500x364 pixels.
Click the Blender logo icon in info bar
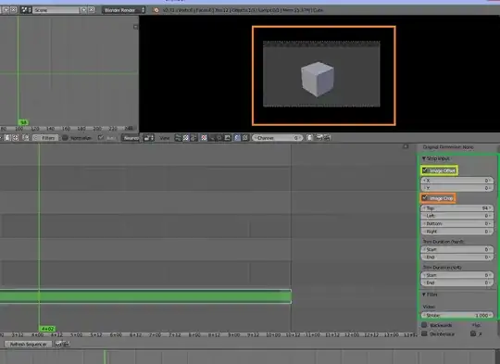156,10
